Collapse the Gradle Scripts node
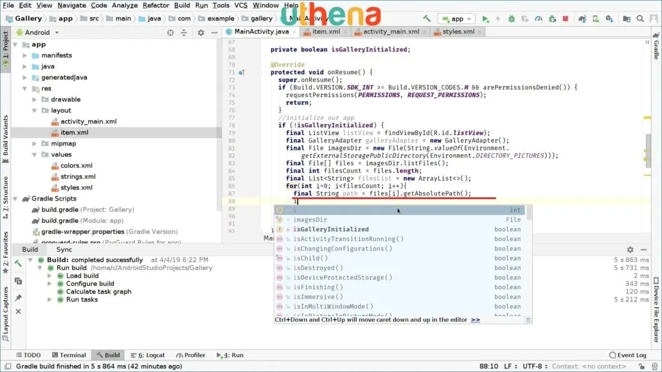 15,199
